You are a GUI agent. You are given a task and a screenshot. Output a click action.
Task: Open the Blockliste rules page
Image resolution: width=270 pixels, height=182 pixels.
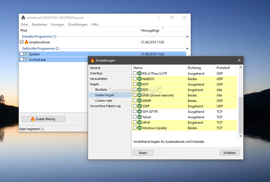click(x=101, y=90)
